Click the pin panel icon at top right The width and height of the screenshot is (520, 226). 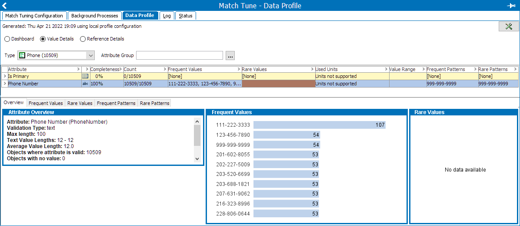point(511,6)
